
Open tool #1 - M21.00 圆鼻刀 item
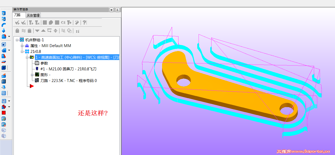coord(68,69)
